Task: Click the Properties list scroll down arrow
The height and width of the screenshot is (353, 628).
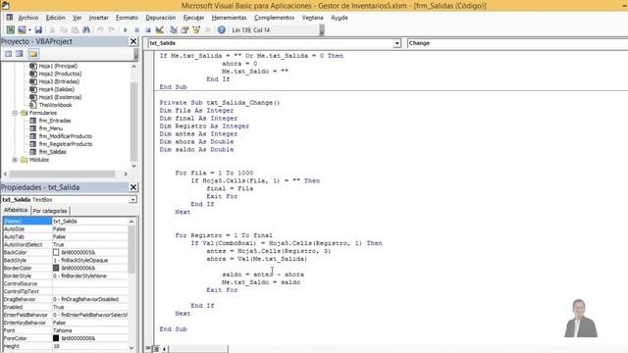Action: (x=131, y=348)
